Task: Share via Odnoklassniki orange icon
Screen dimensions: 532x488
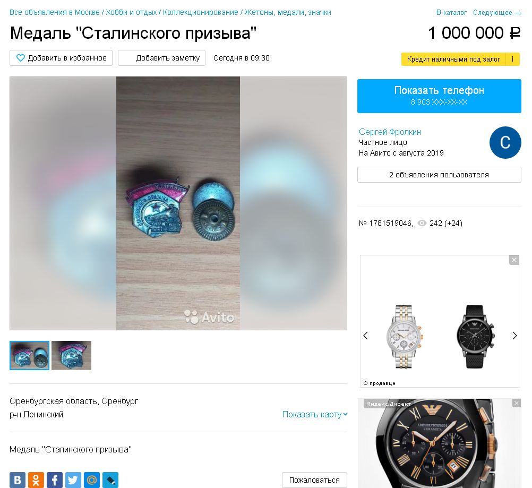Action: (x=36, y=480)
